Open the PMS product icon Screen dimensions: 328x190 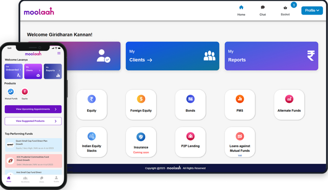point(240,99)
